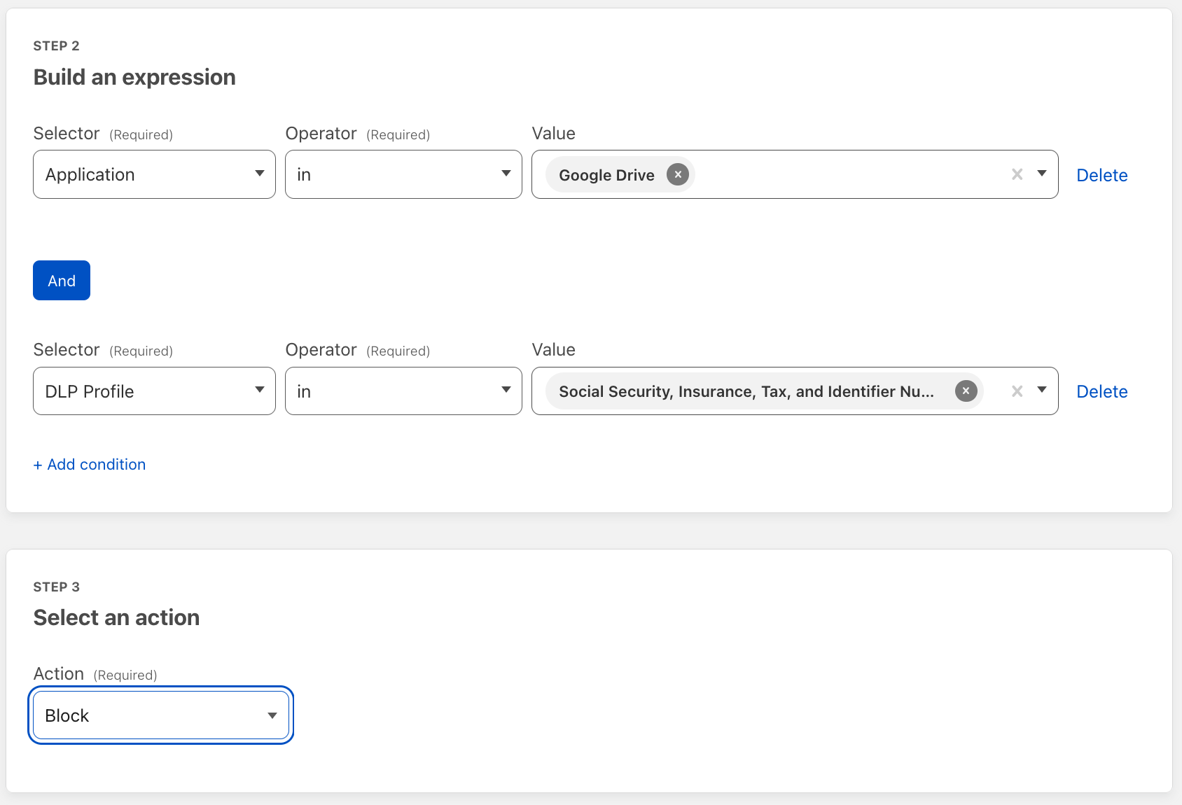Open the Block action dropdown
Image resolution: width=1182 pixels, height=805 pixels.
pos(161,715)
